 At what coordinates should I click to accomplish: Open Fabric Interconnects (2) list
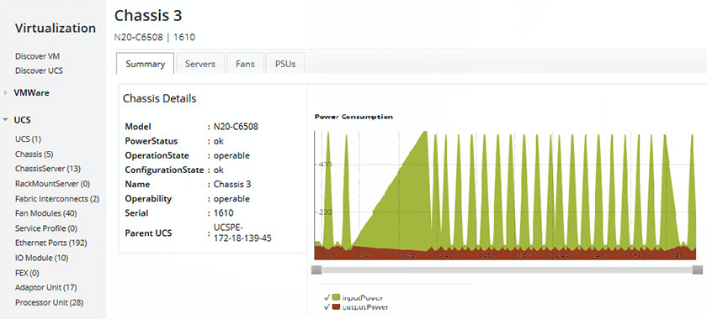[x=57, y=198]
